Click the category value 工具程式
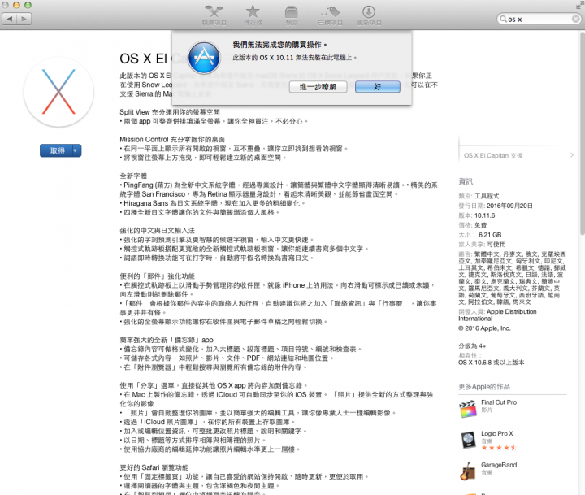The width and height of the screenshot is (585, 495). [x=487, y=196]
